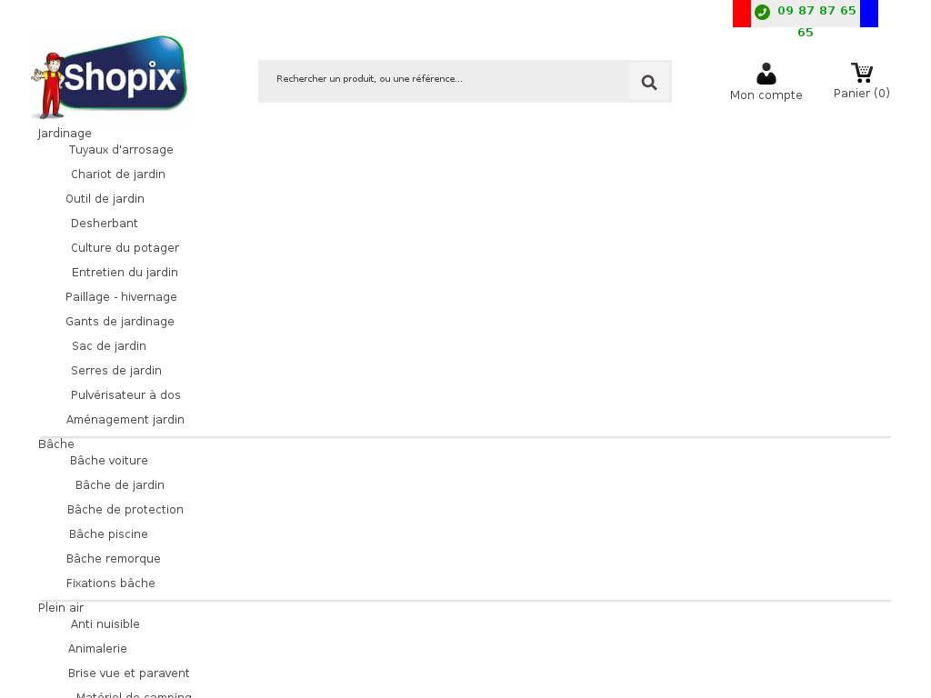This screenshot has height=698, width=931.
Task: Open the Bâche category
Action: click(x=56, y=444)
